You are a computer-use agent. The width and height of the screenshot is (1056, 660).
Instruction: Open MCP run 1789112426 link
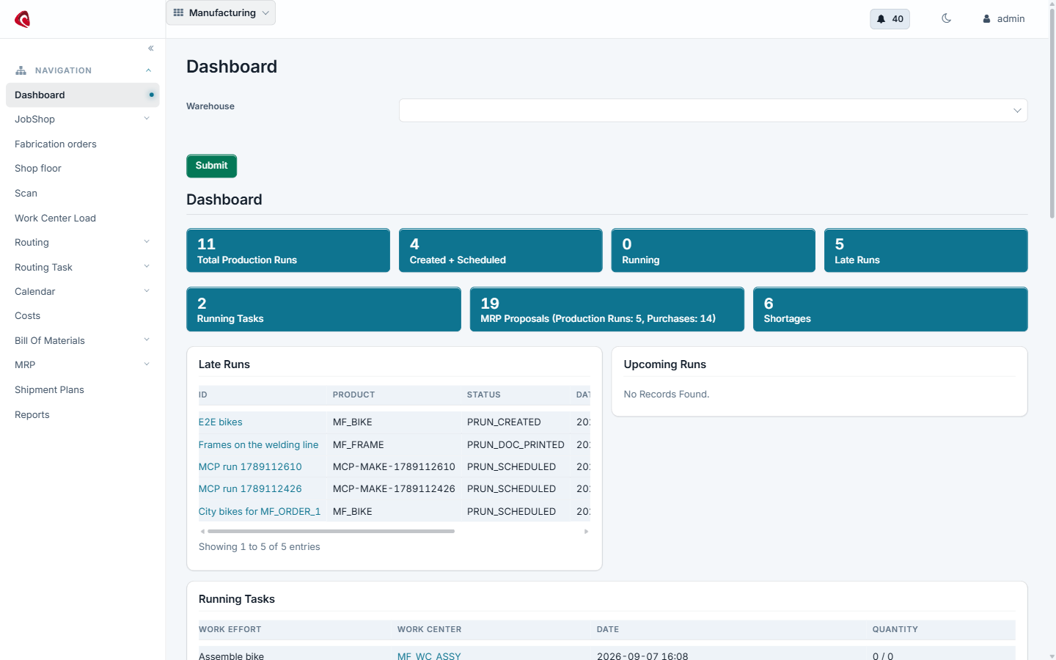click(x=250, y=489)
